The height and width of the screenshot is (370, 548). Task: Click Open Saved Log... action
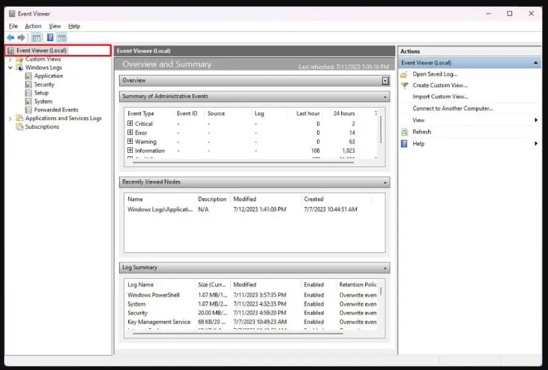pyautogui.click(x=435, y=74)
